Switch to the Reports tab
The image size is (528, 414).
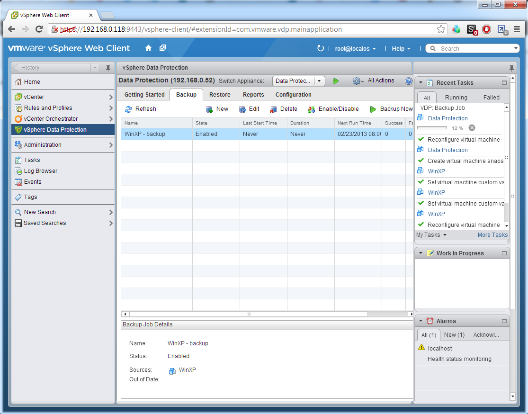pos(253,95)
